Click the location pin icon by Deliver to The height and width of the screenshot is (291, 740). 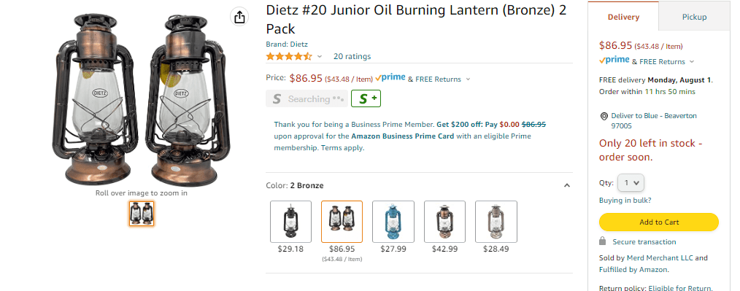click(x=604, y=116)
